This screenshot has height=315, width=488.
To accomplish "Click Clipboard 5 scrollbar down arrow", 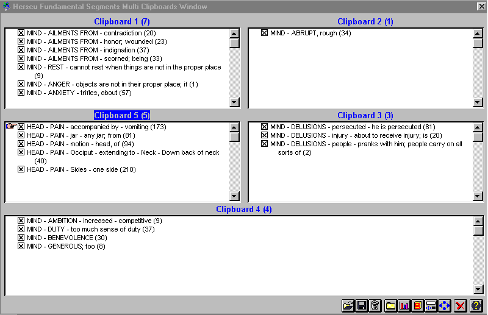I will (x=234, y=196).
